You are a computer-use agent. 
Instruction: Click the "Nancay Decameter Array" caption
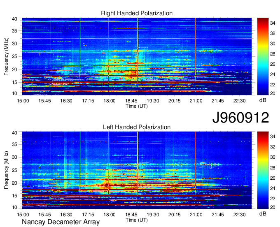point(61,222)
